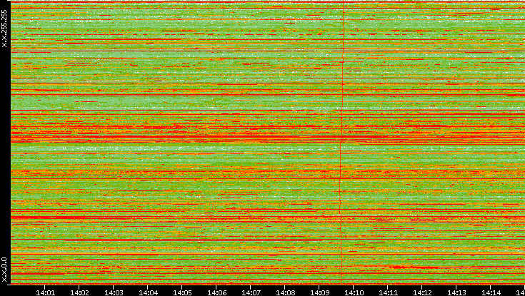Click the 14:01 time axis label

pos(45,293)
